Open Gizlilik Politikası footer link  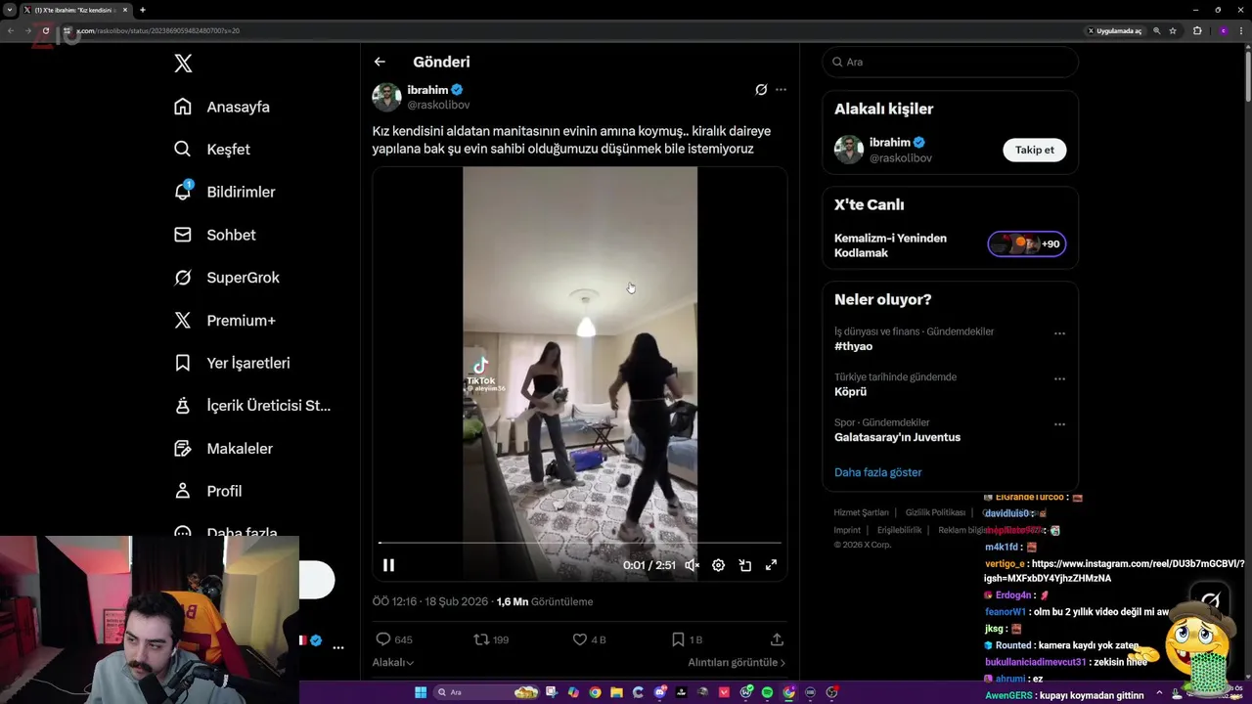coord(935,512)
